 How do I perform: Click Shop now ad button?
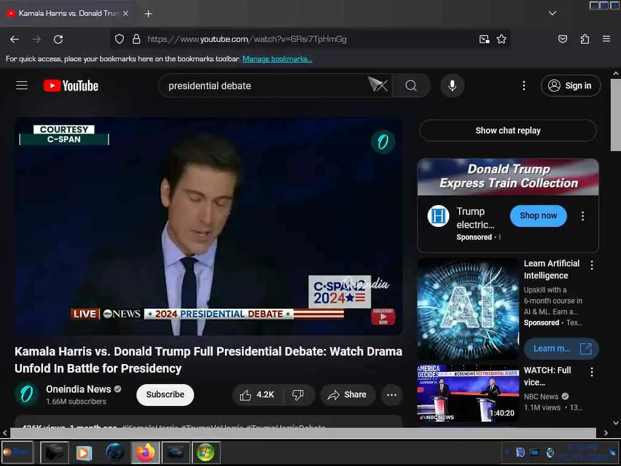[539, 215]
